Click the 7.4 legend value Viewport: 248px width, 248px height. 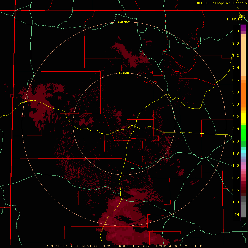coord(236,68)
